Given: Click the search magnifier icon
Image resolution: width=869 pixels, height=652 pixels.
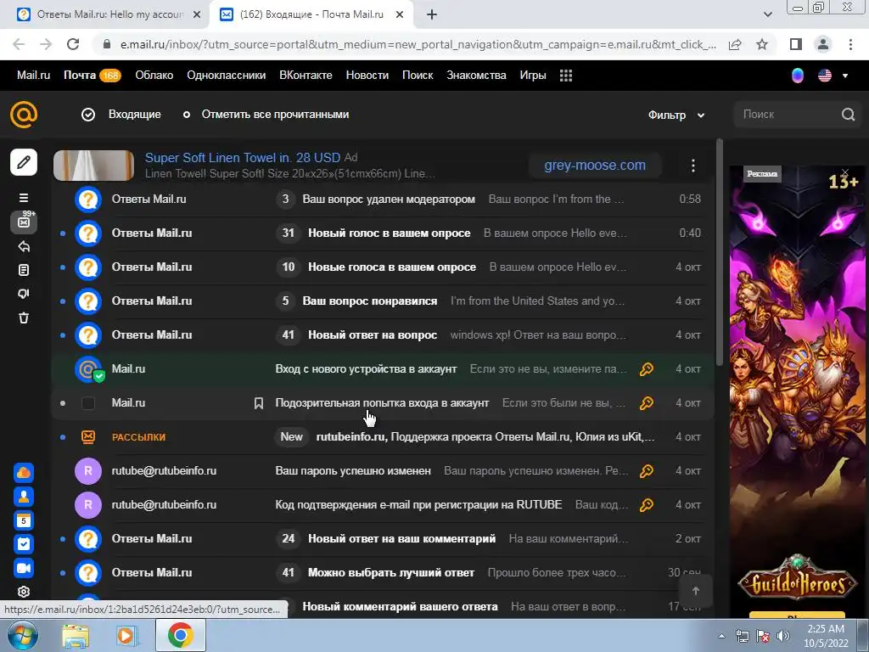Looking at the screenshot, I should click(848, 115).
